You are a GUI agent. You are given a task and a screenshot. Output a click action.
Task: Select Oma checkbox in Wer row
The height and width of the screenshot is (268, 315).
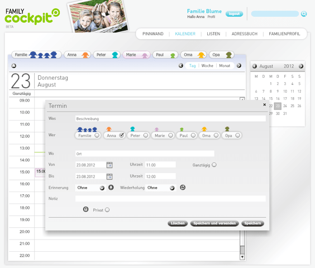[216, 135]
